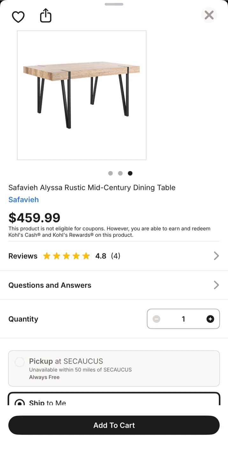Close the product sheet with X
Screen dimensions: 228x459
pos(209,15)
